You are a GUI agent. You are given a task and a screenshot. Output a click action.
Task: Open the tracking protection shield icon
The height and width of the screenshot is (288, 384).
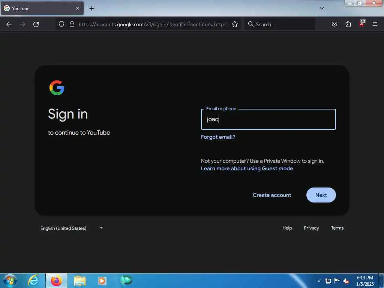pyautogui.click(x=61, y=24)
